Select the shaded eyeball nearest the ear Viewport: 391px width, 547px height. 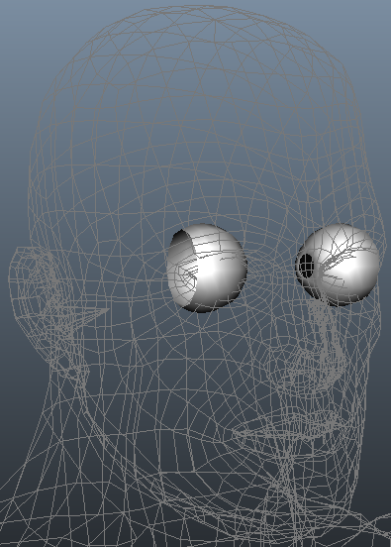coord(206,268)
